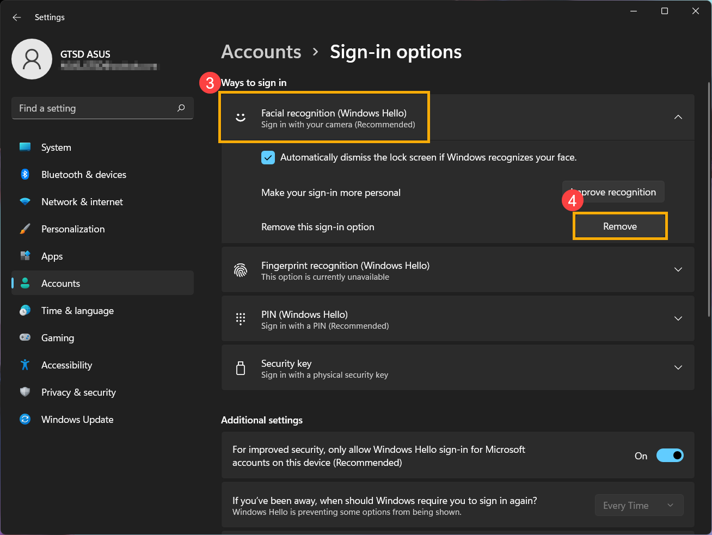Open Privacy & security settings
This screenshot has height=535, width=712.
(102, 392)
